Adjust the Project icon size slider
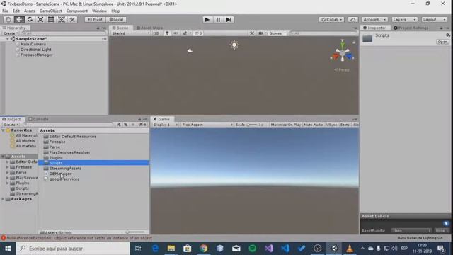Image resolution: width=453 pixels, height=255 pixels. click(x=135, y=232)
